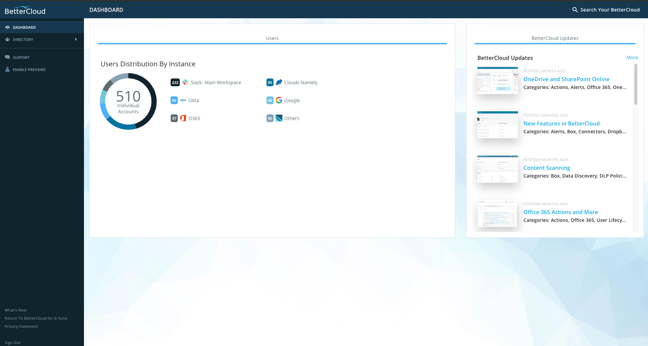Click the updates panel scrollbar

pos(635,85)
